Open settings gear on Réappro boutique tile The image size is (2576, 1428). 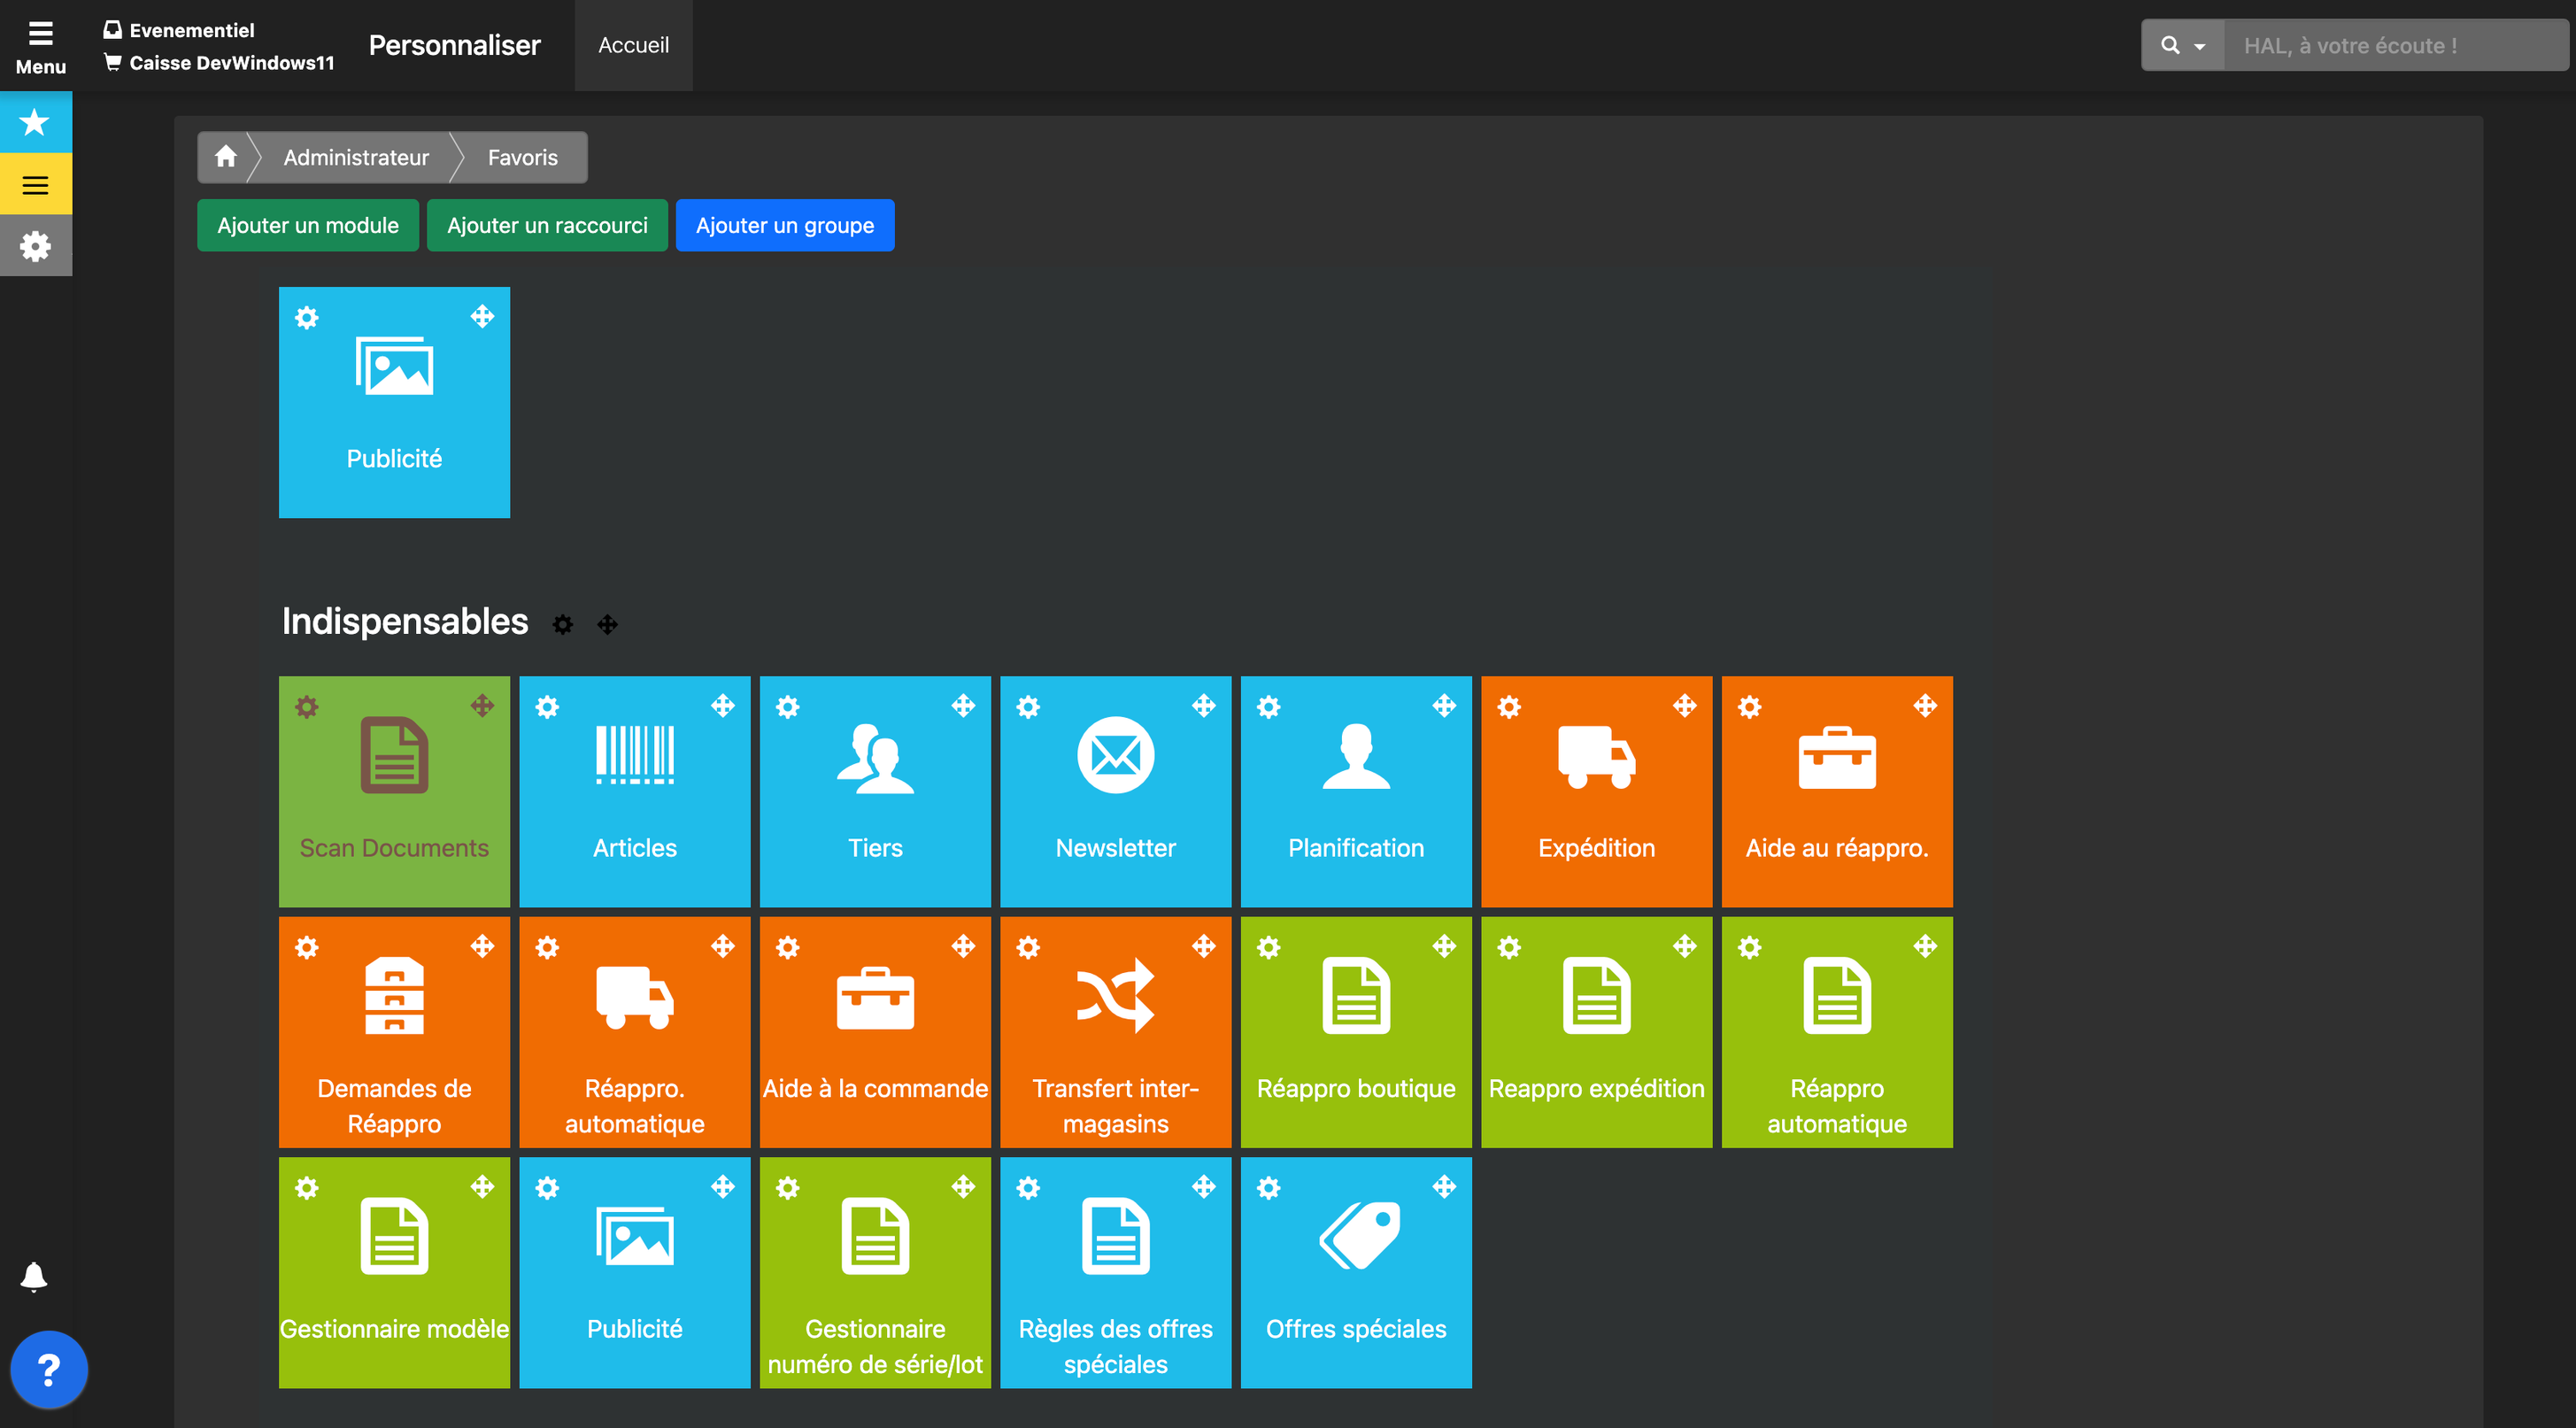(1269, 947)
